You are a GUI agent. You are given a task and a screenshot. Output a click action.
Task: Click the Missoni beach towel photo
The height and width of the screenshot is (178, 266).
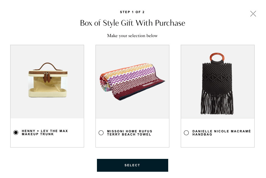click(132, 82)
